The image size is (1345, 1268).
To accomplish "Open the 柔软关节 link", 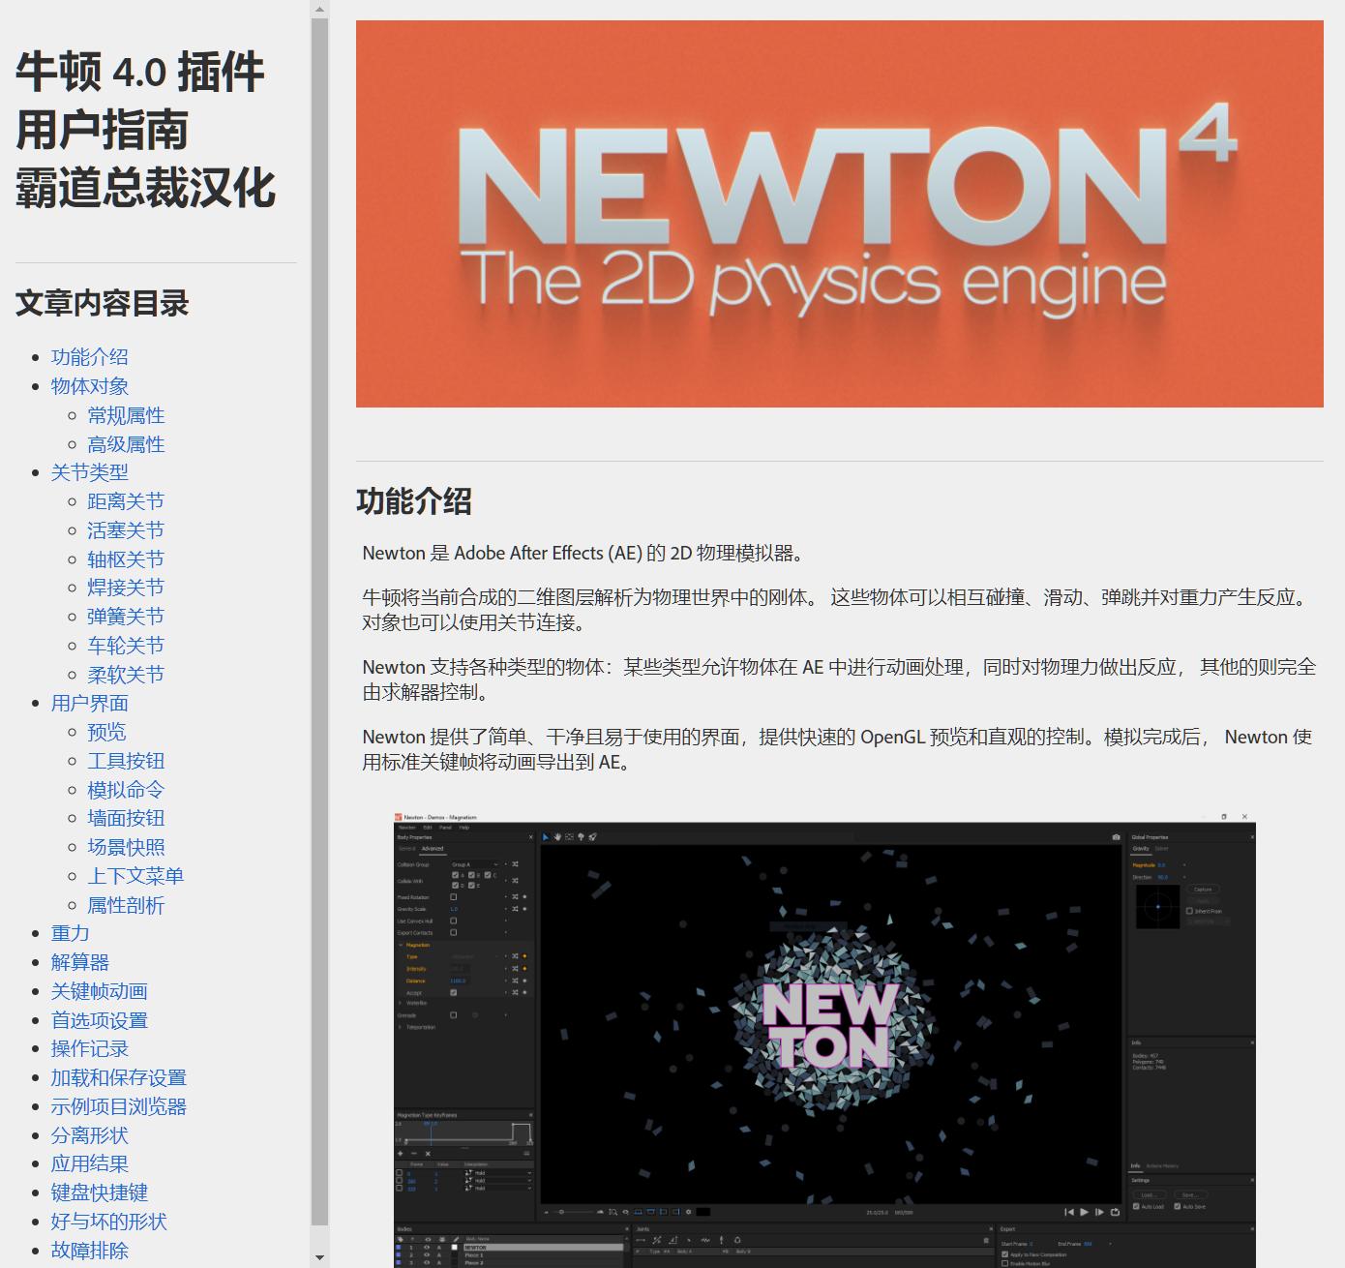I will [x=126, y=675].
